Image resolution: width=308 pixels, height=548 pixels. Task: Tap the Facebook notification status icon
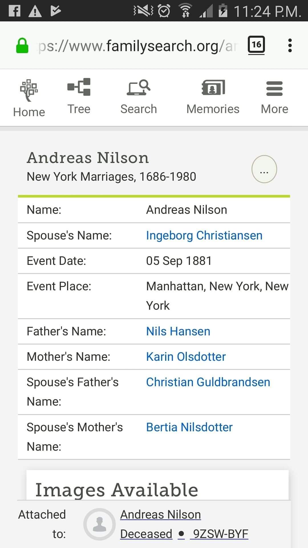tap(15, 11)
